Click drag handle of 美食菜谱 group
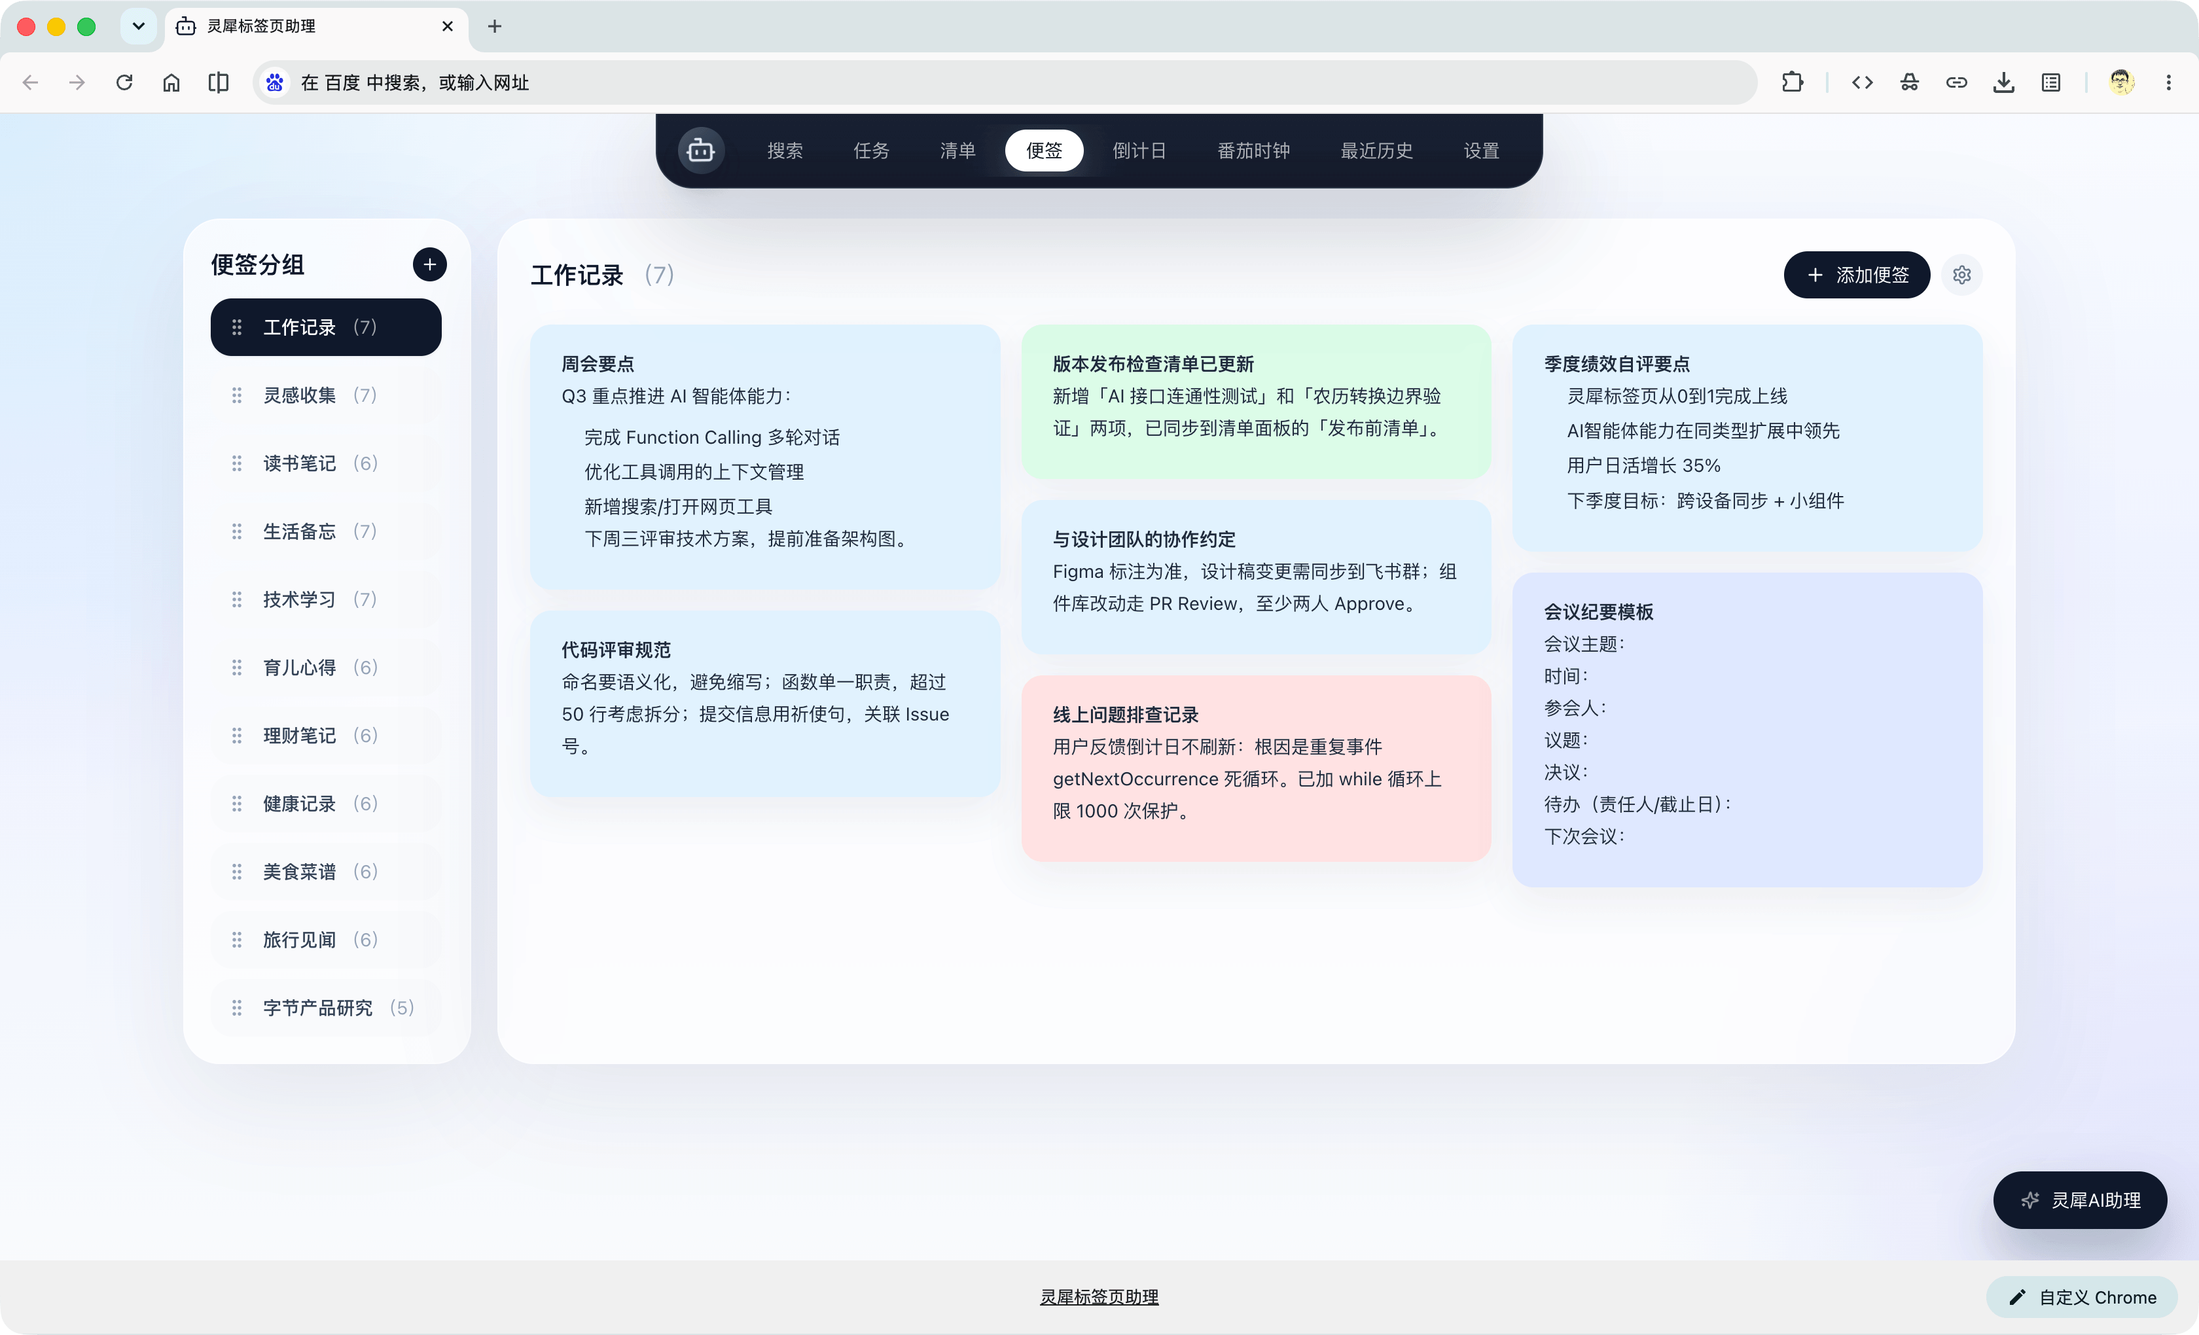Image resolution: width=2199 pixels, height=1335 pixels. pyautogui.click(x=236, y=872)
